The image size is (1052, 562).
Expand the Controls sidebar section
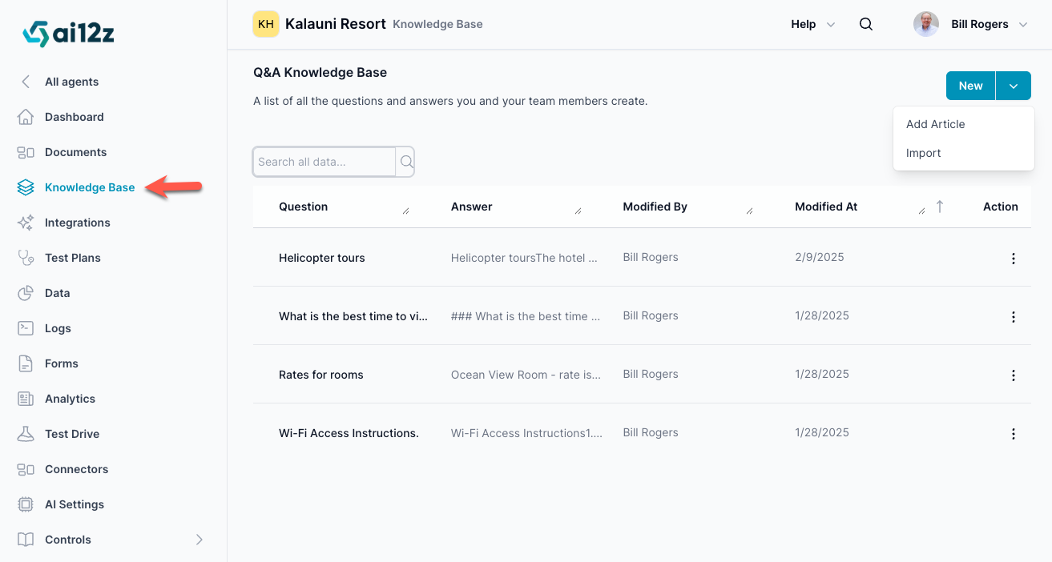(200, 540)
